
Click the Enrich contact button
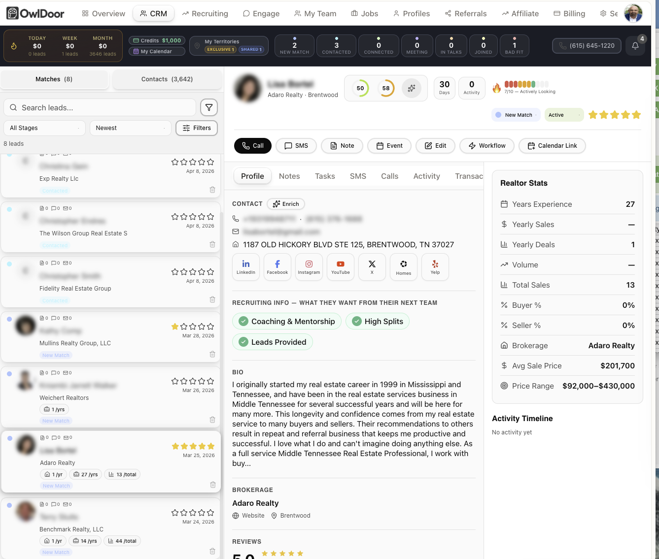click(286, 204)
